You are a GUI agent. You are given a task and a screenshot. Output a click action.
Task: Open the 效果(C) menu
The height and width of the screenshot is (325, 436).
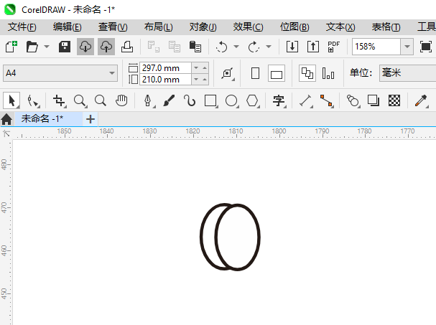click(x=248, y=27)
